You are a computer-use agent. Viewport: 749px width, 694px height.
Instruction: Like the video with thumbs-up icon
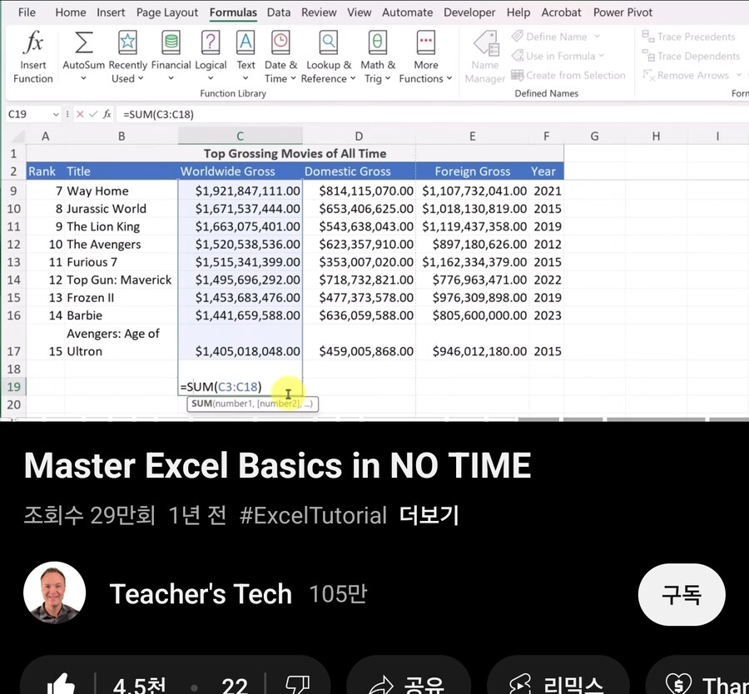coord(61,685)
